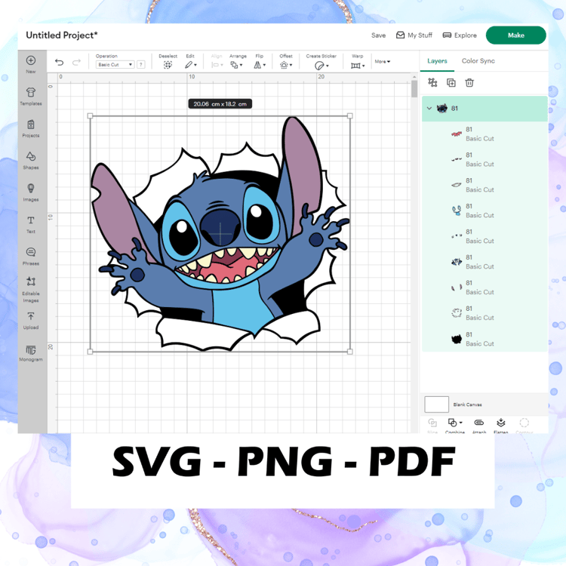
Task: Click the Blank Canvas swatch
Action: (x=436, y=405)
